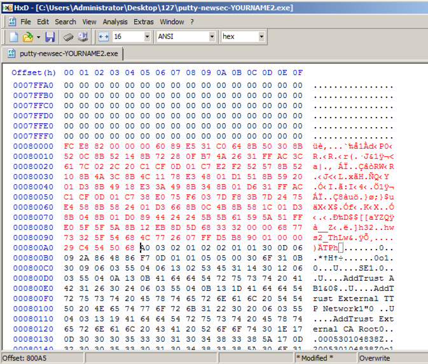Open the Search menu
The width and height of the screenshot is (428, 364).
point(66,22)
